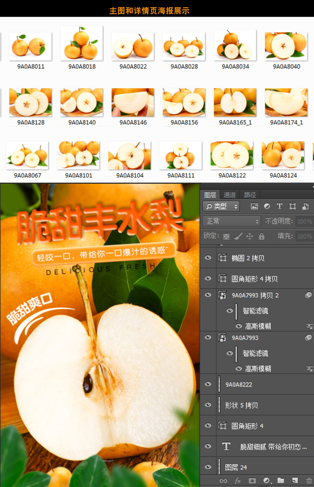Open pear thumbnail 9A0A8018

pyautogui.click(x=82, y=43)
